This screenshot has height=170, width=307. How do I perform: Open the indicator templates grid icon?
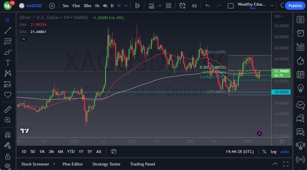coord(168,6)
